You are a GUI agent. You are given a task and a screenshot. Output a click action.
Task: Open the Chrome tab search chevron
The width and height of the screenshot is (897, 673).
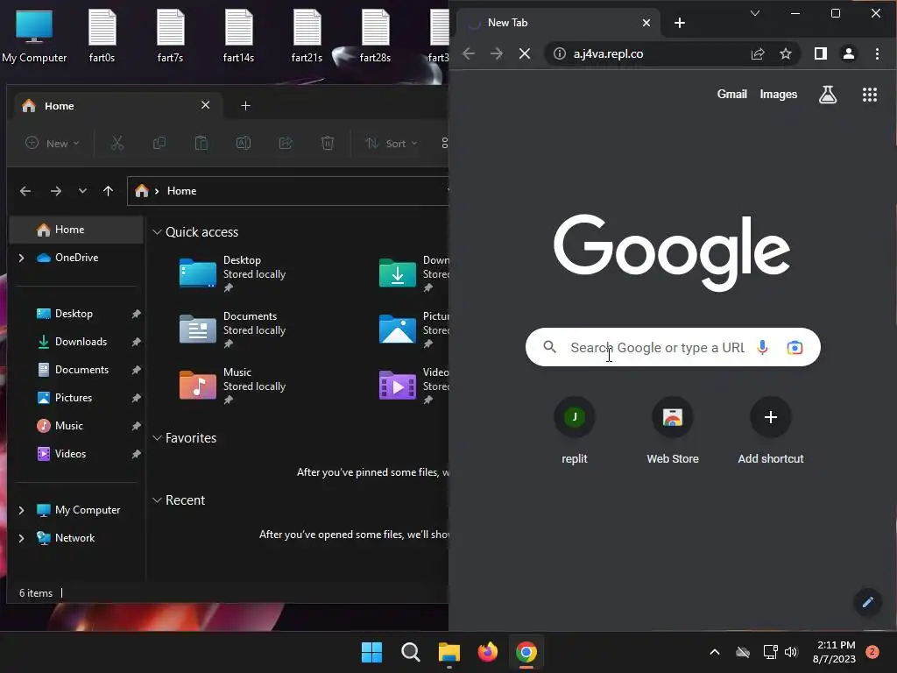[x=755, y=13]
